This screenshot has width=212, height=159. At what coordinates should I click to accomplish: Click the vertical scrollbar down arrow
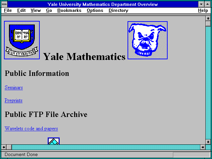(x=208, y=142)
